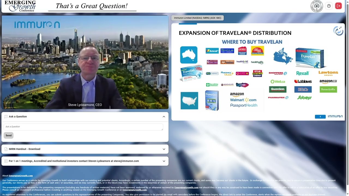Click the circular Emerging Growth Conference badge

tap(317, 6)
